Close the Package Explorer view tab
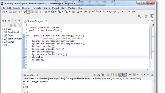The image size is (165, 93). 9,21
